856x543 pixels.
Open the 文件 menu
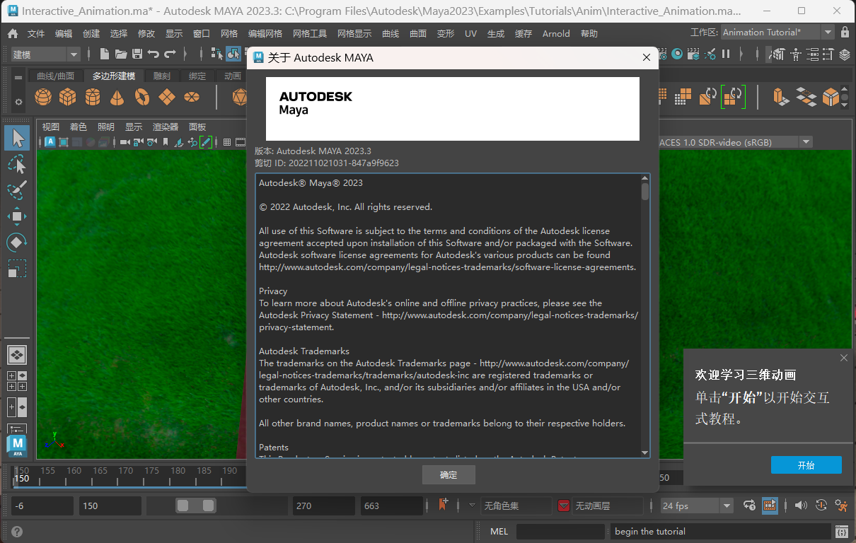(x=36, y=33)
